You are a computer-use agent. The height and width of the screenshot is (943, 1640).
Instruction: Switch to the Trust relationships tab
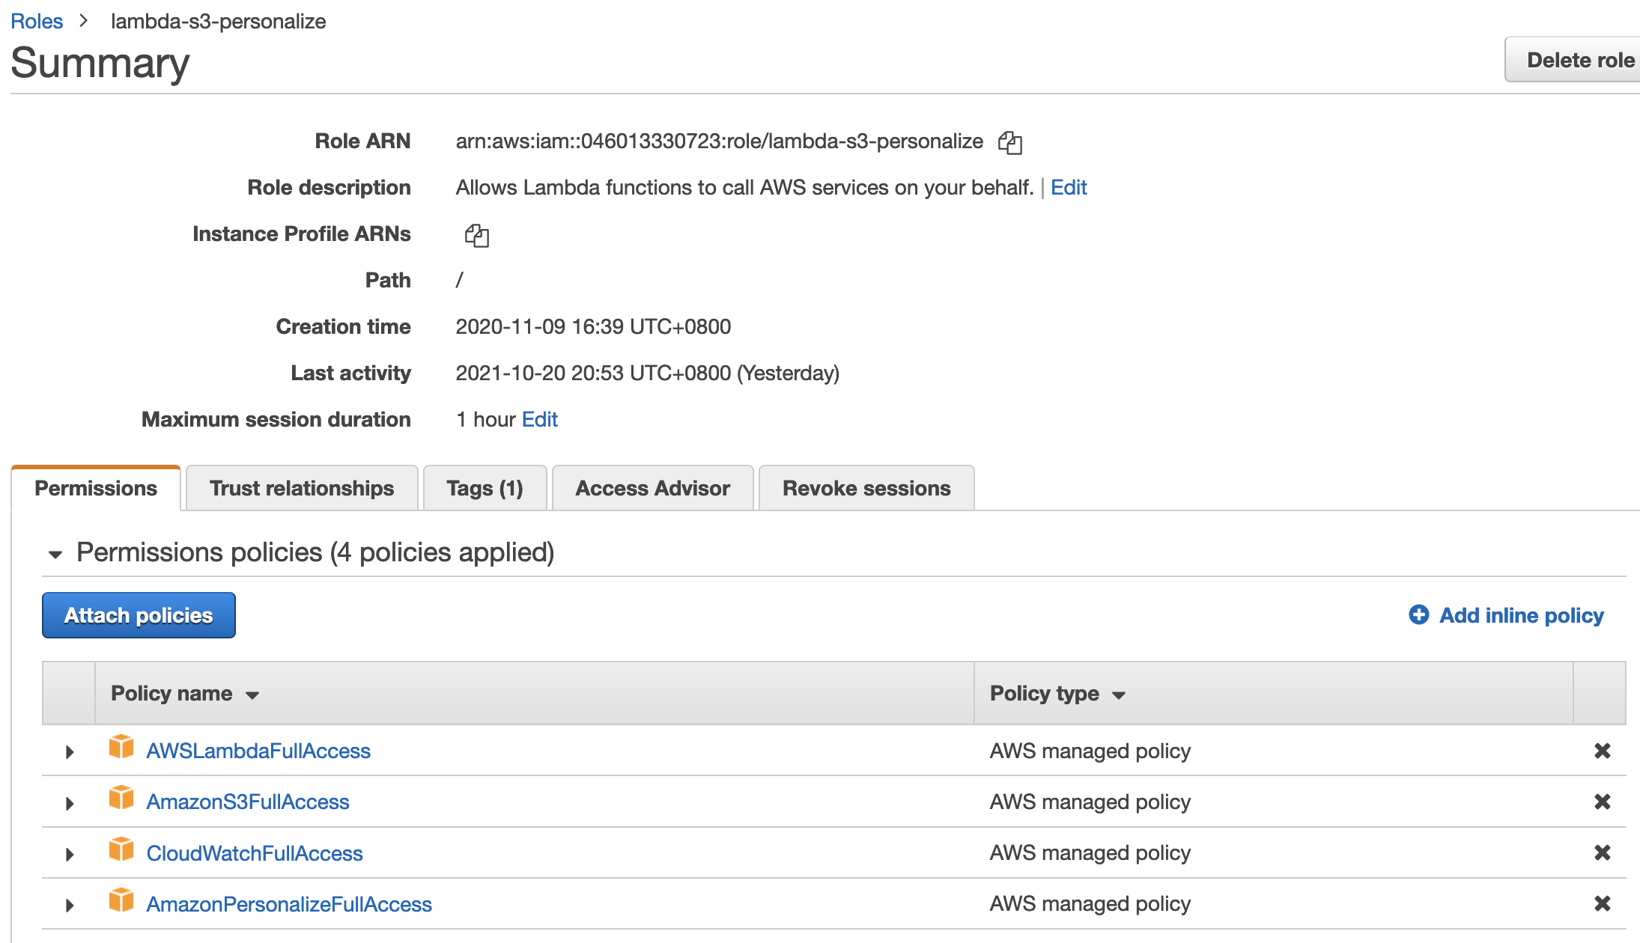pyautogui.click(x=302, y=488)
